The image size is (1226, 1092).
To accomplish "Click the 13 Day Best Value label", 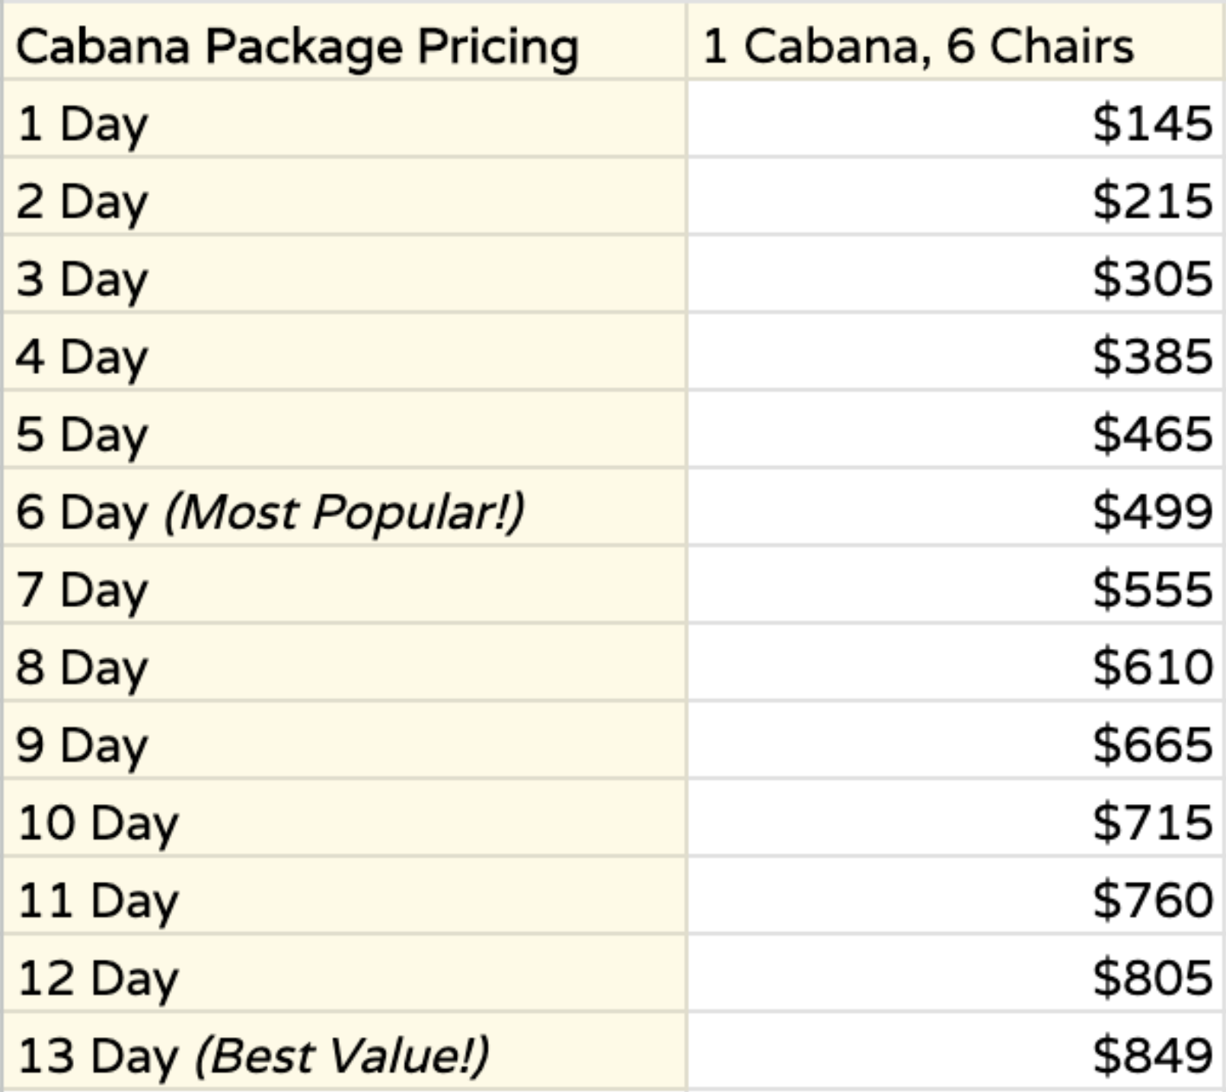I will click(253, 1056).
